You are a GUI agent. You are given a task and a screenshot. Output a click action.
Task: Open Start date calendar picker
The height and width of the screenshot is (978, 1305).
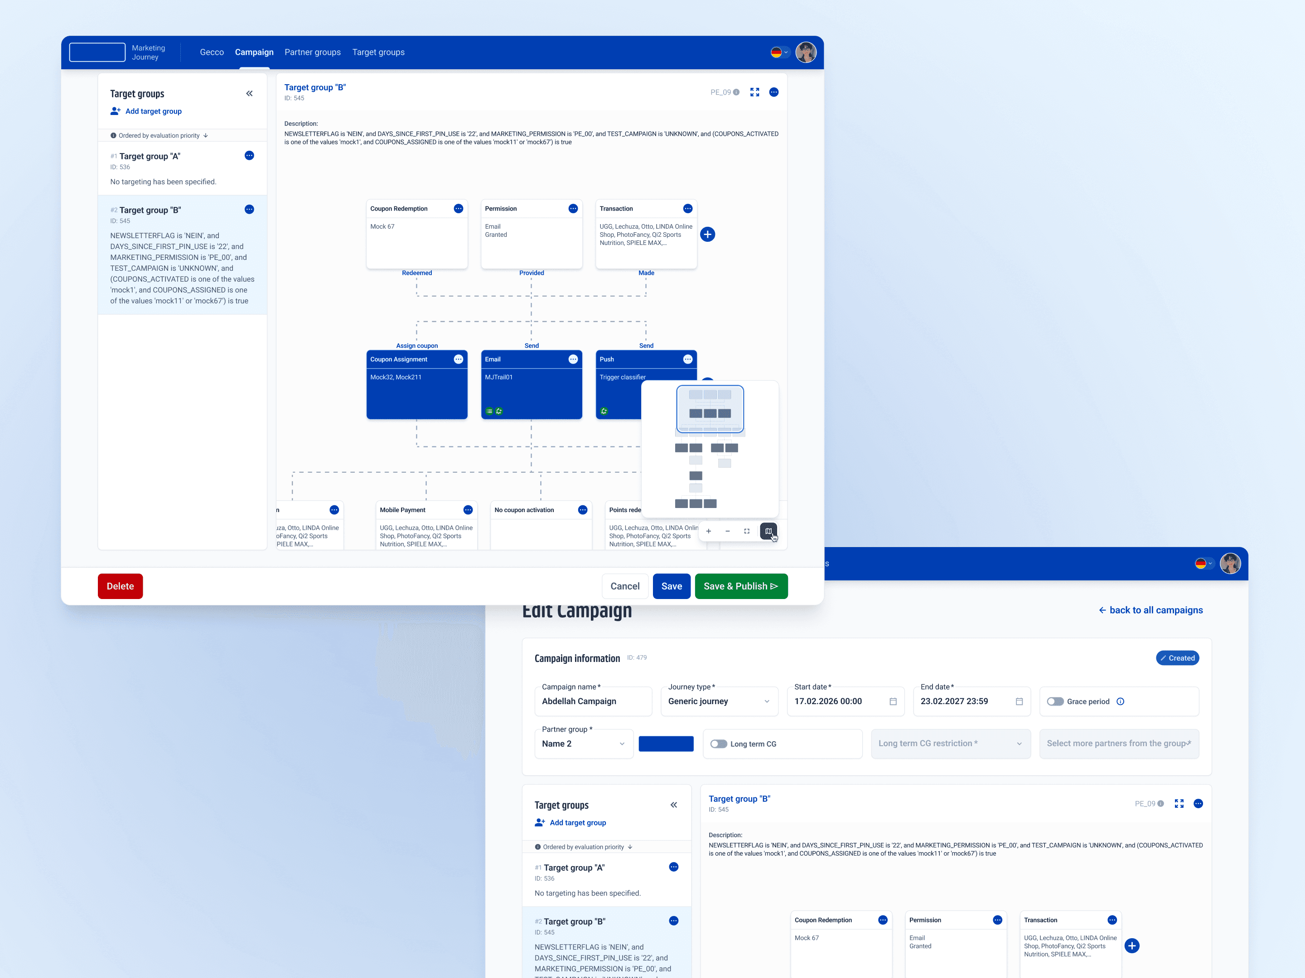[893, 701]
